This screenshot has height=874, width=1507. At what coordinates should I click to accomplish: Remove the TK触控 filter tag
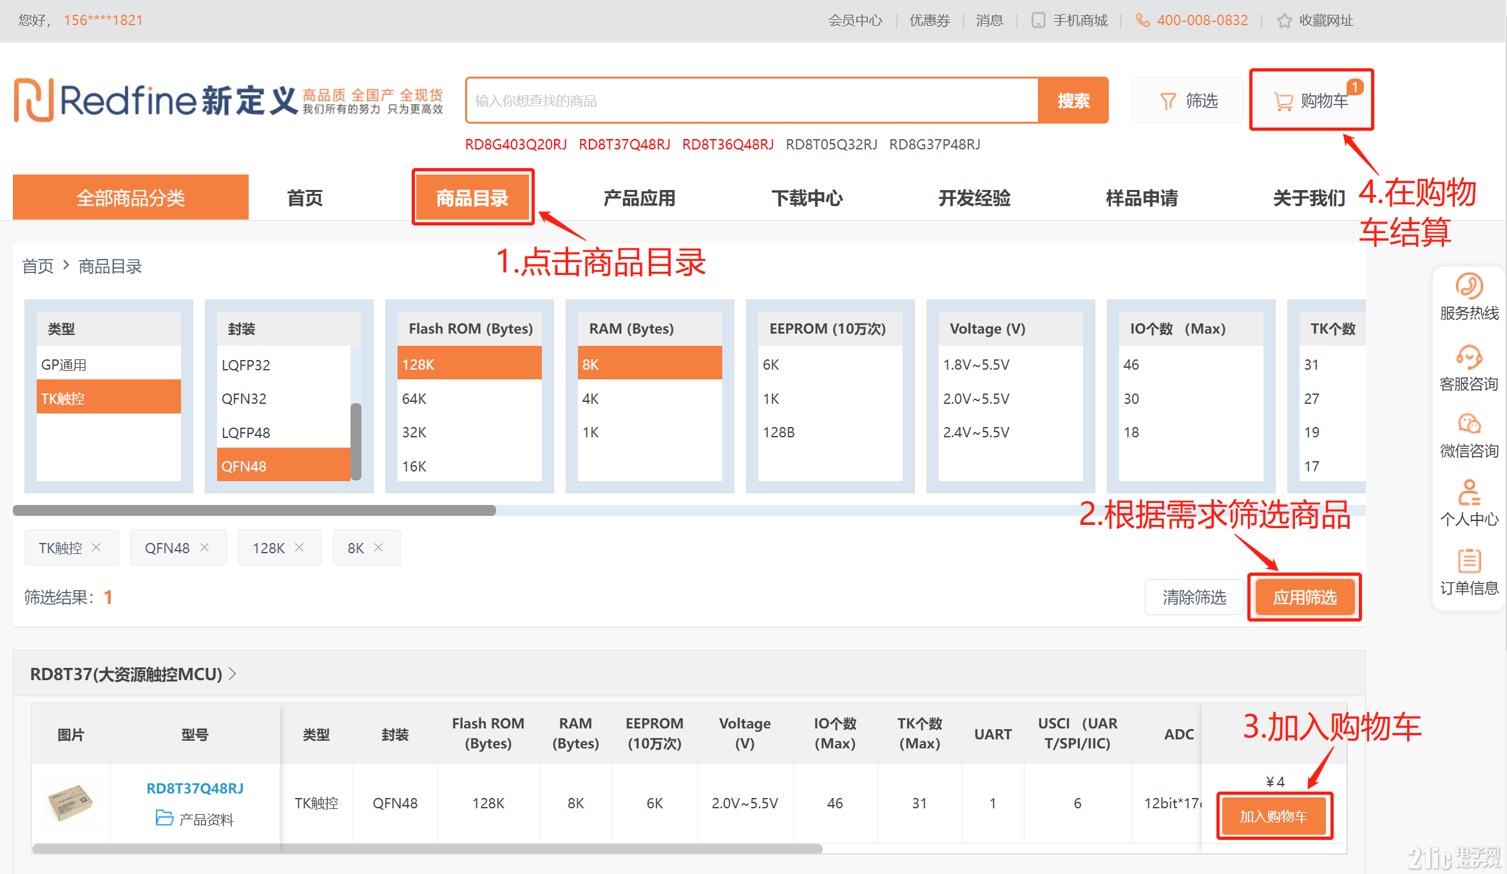[x=96, y=547]
